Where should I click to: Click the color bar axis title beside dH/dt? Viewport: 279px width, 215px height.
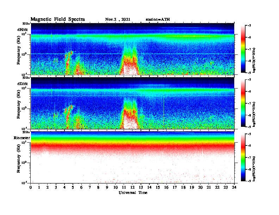click(x=254, y=60)
